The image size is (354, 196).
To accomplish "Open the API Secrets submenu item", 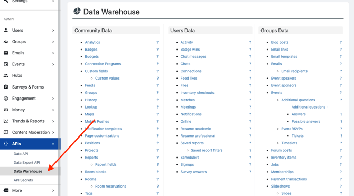I will click(23, 180).
